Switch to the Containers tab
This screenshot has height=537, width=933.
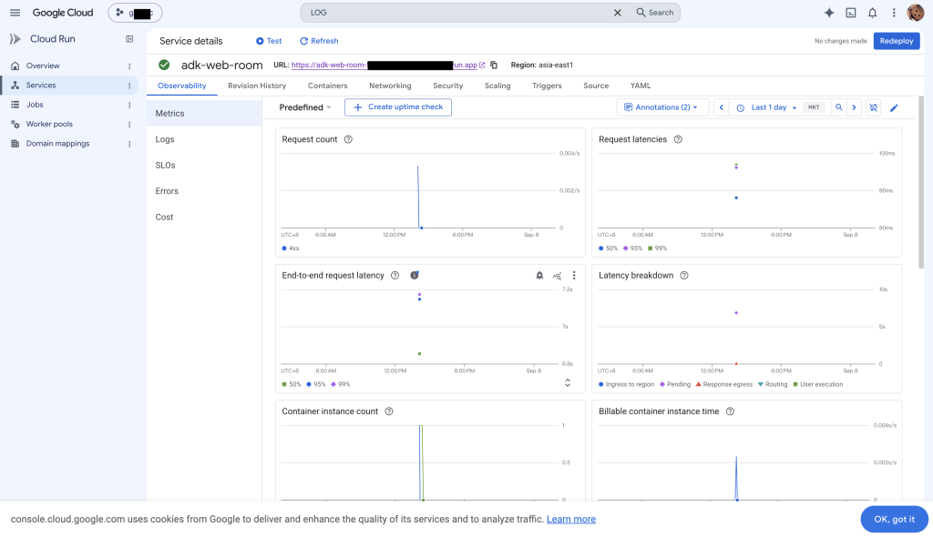pos(327,86)
